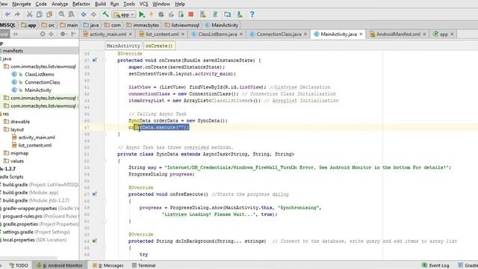Click the listviewmssql breadcrumb
478x269 pixels.
tap(181, 25)
